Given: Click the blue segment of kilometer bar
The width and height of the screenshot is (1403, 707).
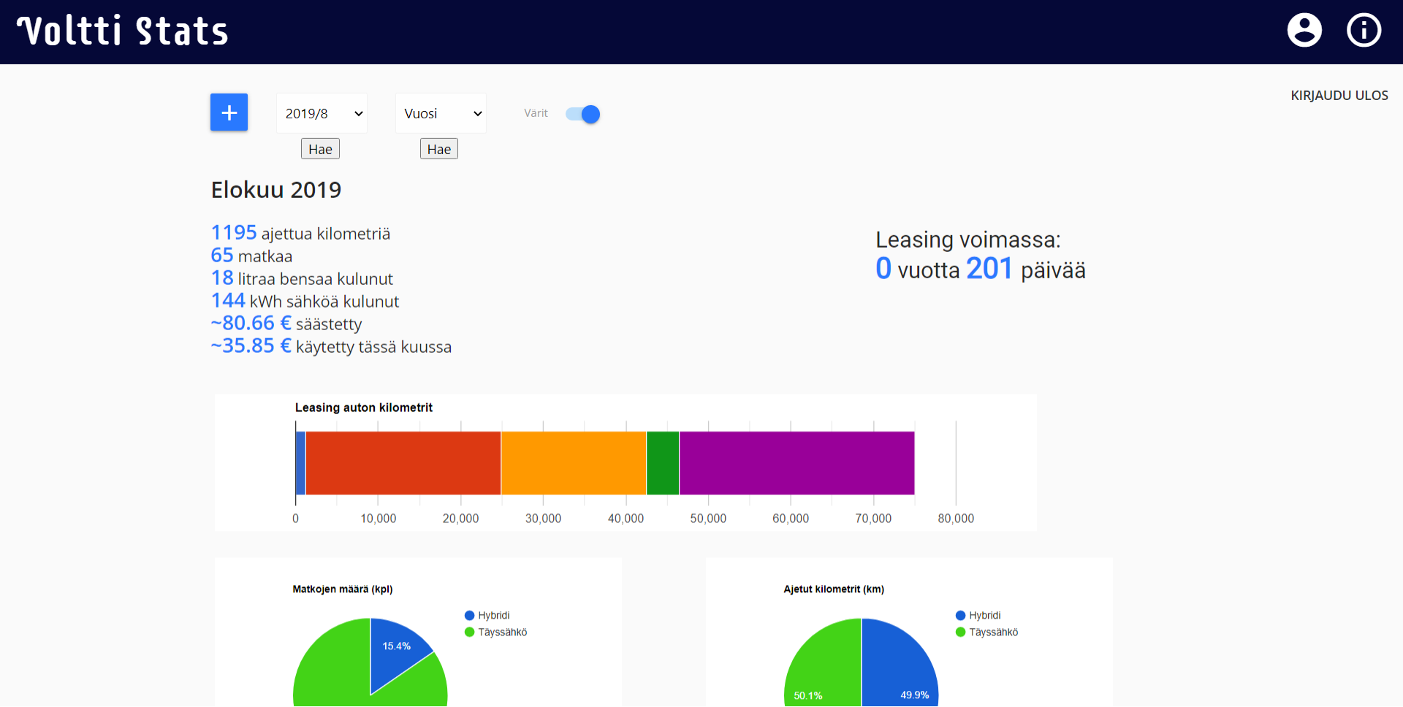Looking at the screenshot, I should (300, 463).
